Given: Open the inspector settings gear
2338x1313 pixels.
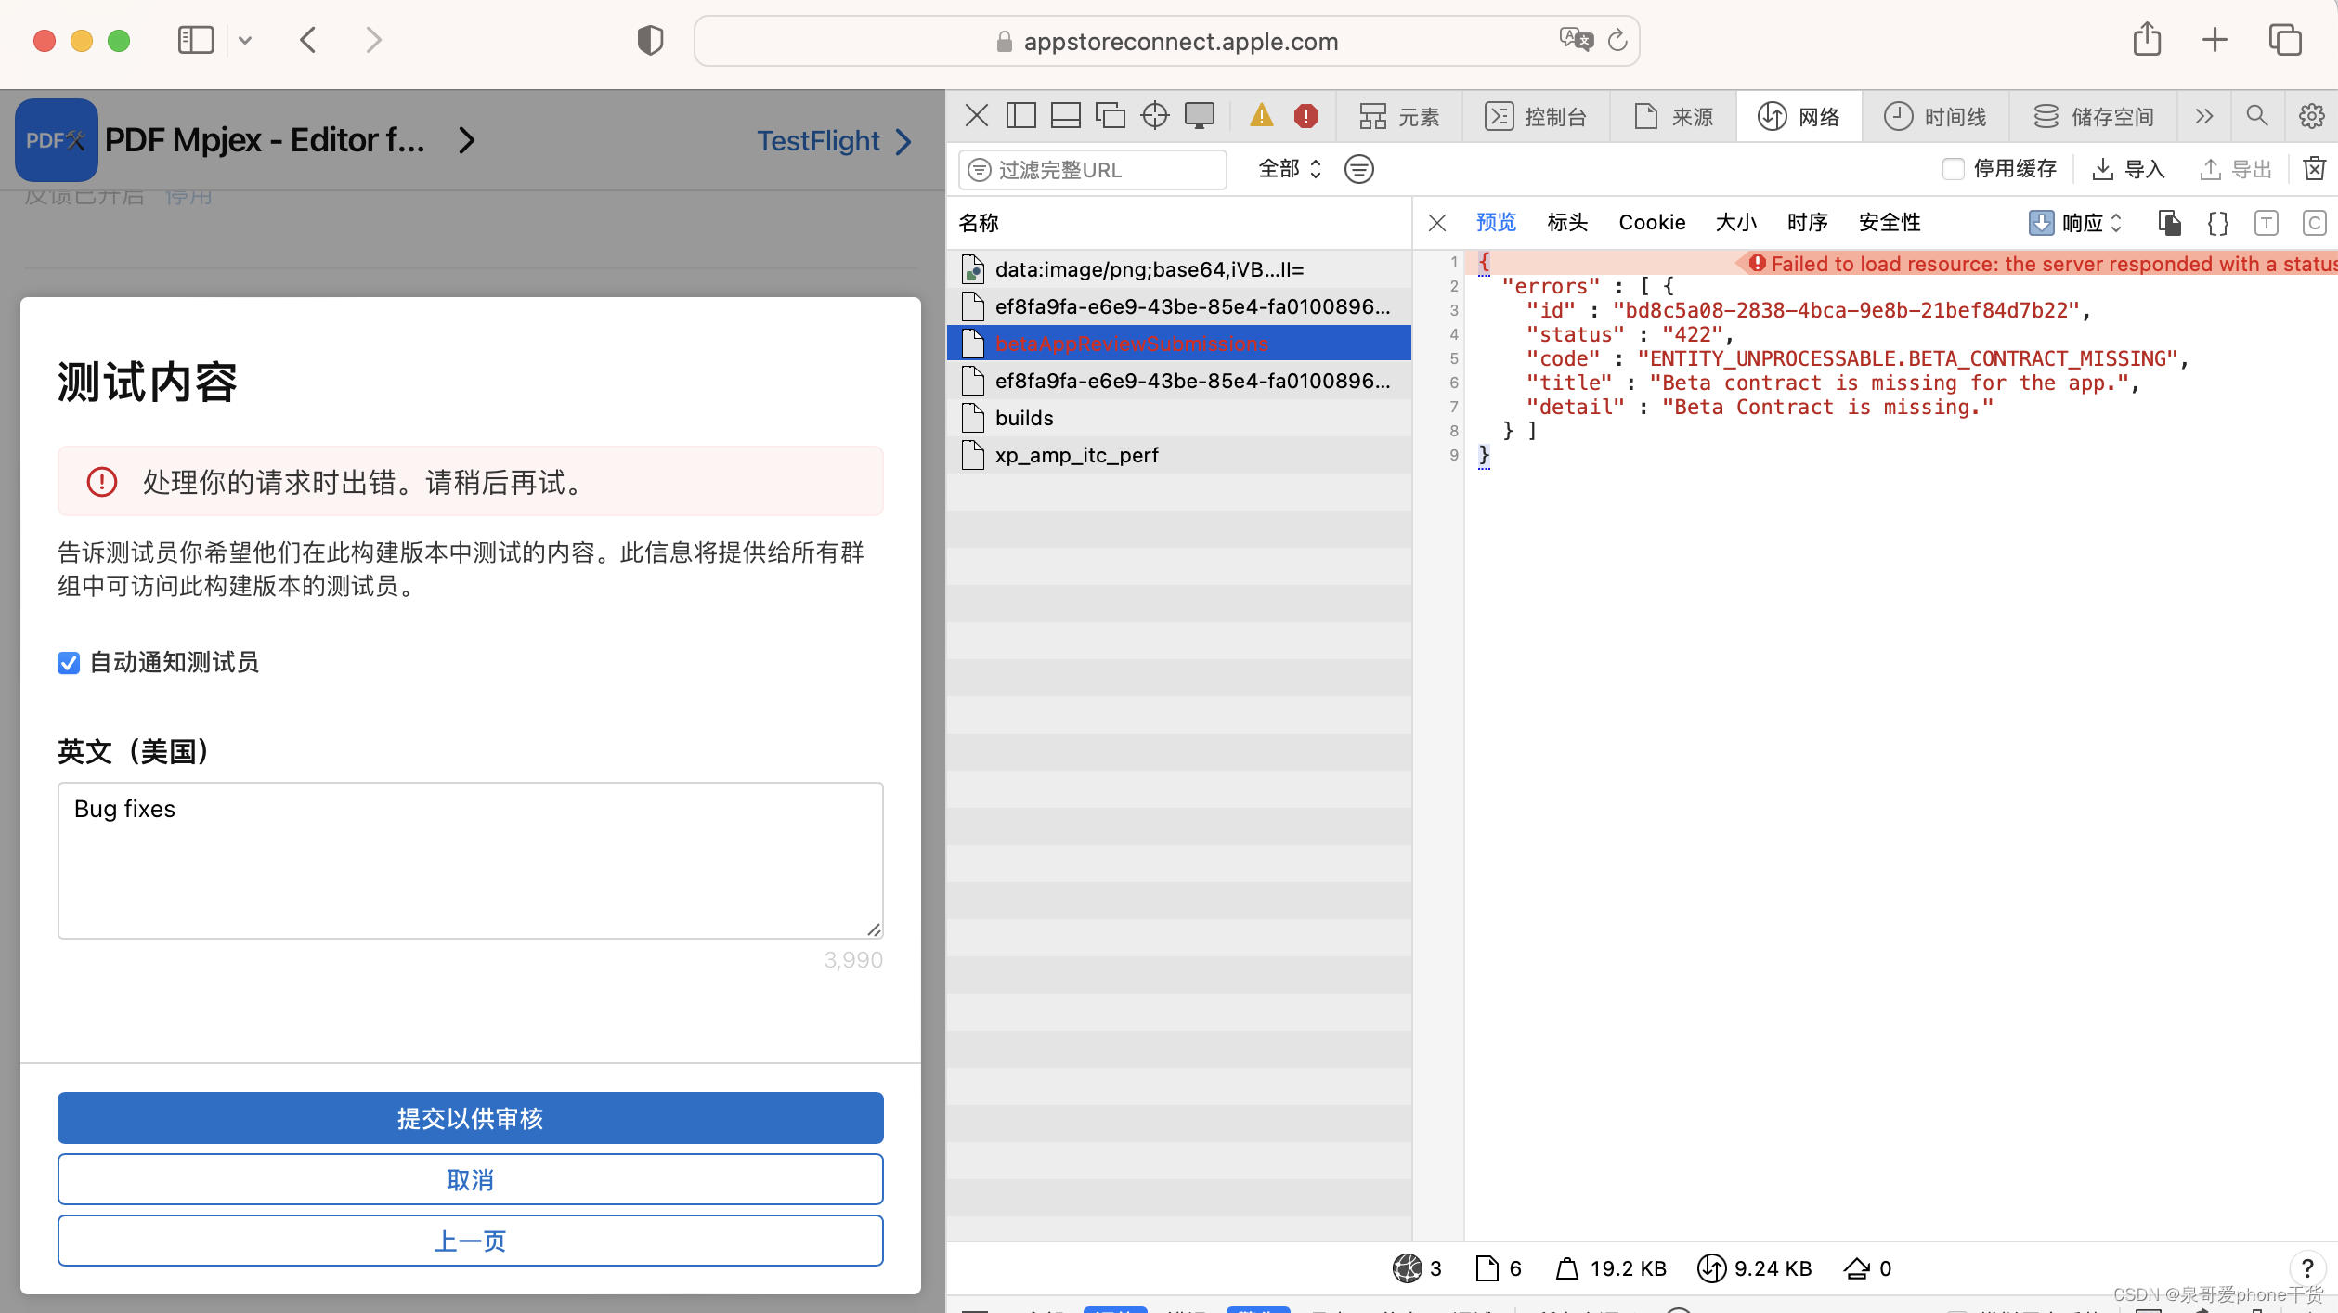Looking at the screenshot, I should [x=2311, y=116].
